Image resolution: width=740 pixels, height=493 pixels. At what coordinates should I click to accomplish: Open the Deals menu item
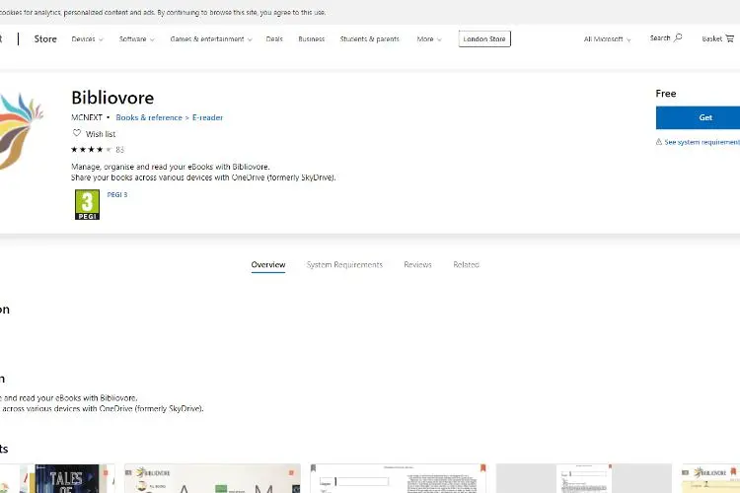click(x=274, y=39)
